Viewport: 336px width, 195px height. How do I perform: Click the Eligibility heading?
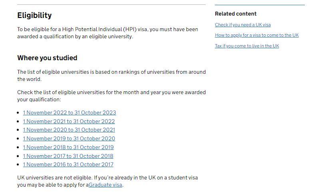pos(34,16)
